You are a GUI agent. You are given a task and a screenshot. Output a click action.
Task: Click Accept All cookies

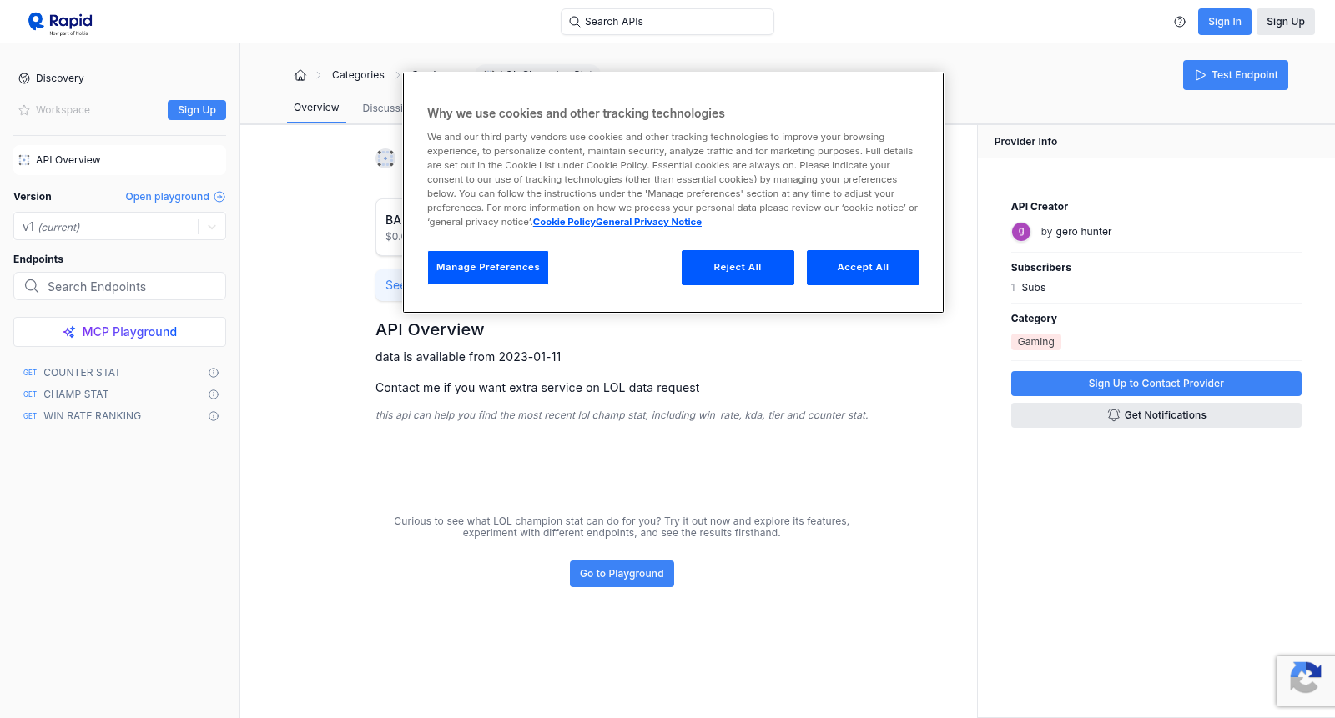click(x=863, y=268)
